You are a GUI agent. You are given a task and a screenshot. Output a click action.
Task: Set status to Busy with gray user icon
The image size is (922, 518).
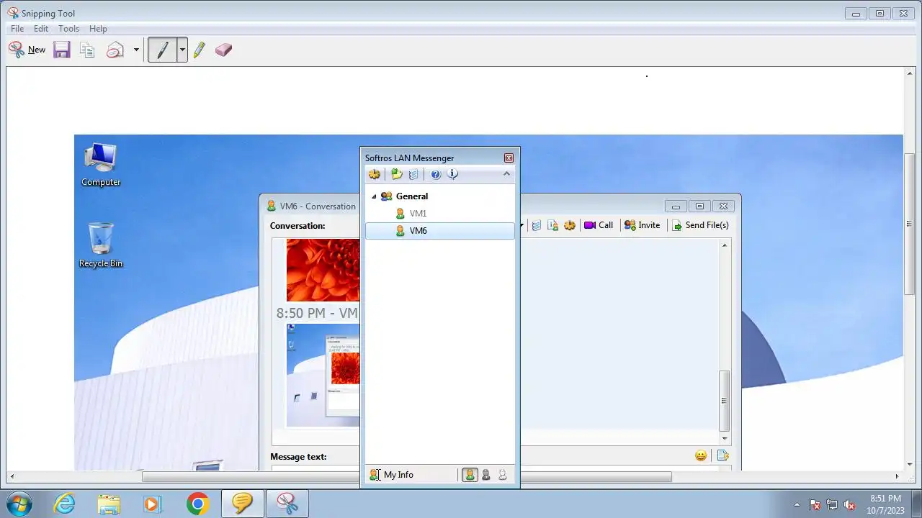486,475
